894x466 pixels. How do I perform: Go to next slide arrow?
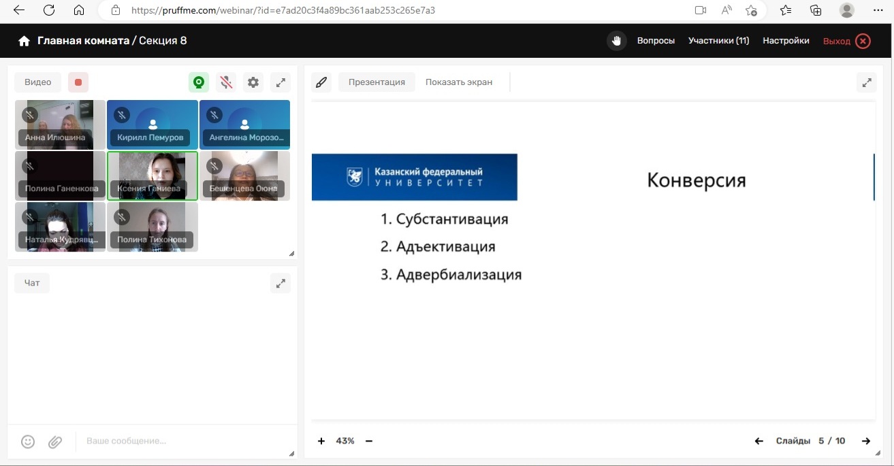(x=866, y=441)
